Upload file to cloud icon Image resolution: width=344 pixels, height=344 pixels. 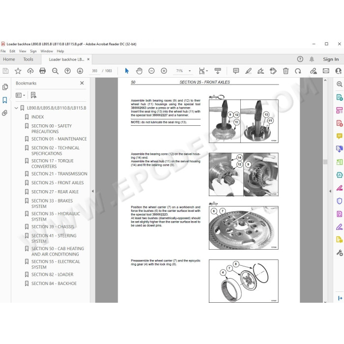30,71
